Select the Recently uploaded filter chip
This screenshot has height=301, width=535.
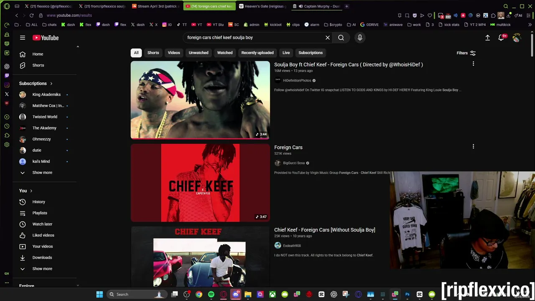coord(257,53)
